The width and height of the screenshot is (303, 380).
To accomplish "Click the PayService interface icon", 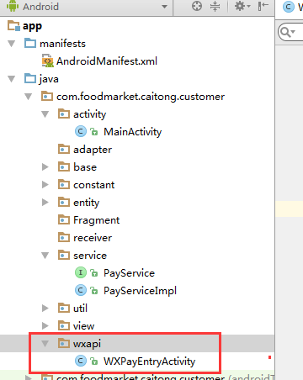I will tap(81, 272).
